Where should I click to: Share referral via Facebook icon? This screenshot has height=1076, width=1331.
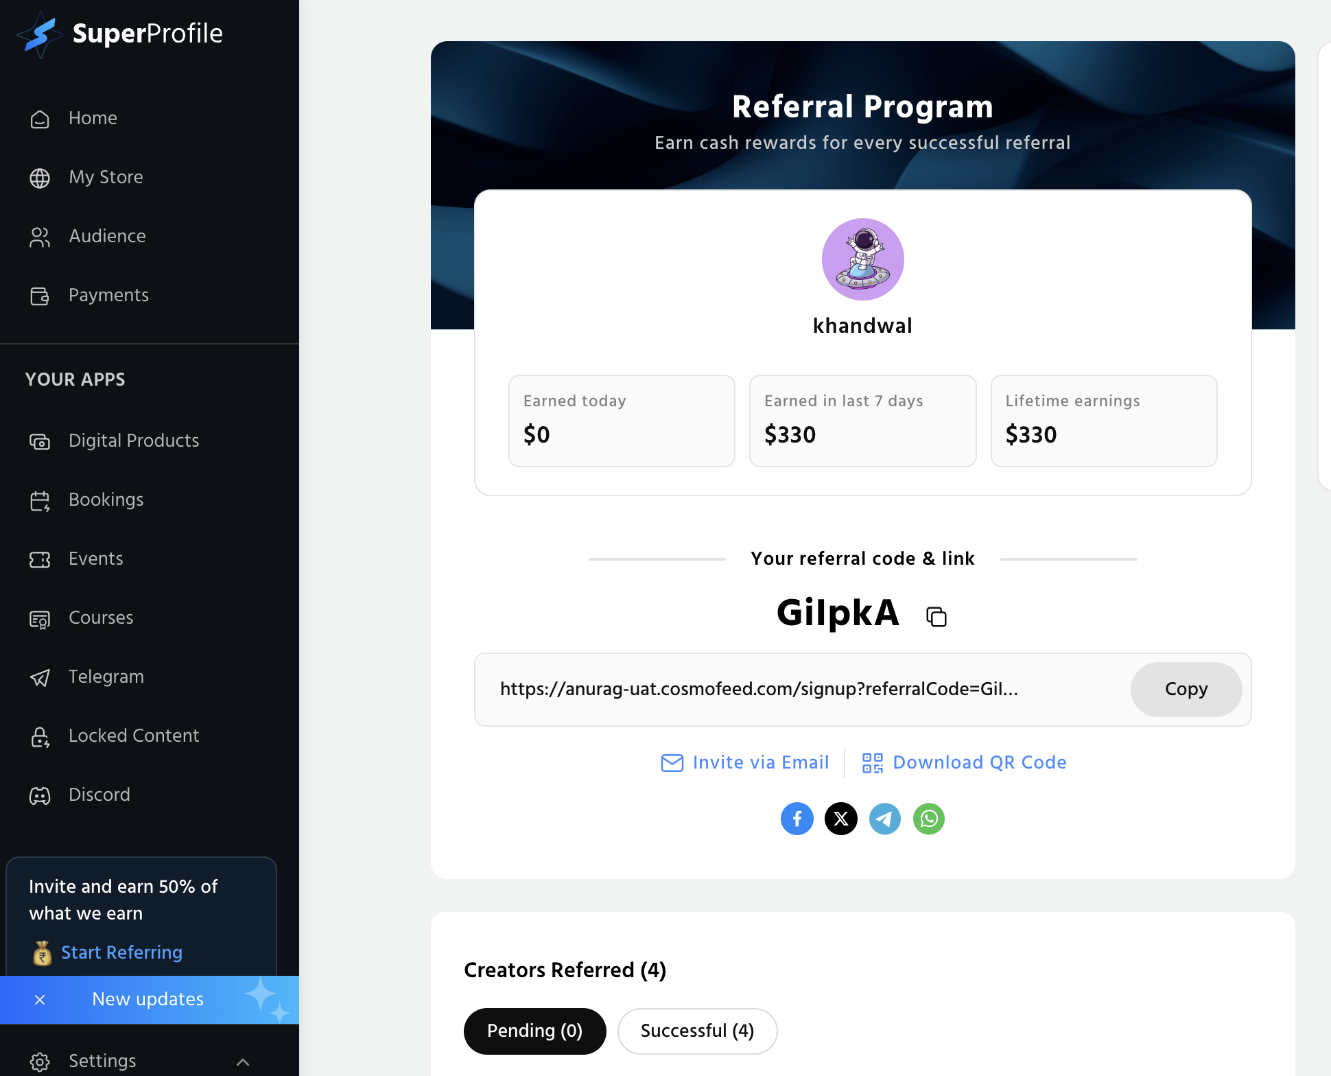point(797,819)
